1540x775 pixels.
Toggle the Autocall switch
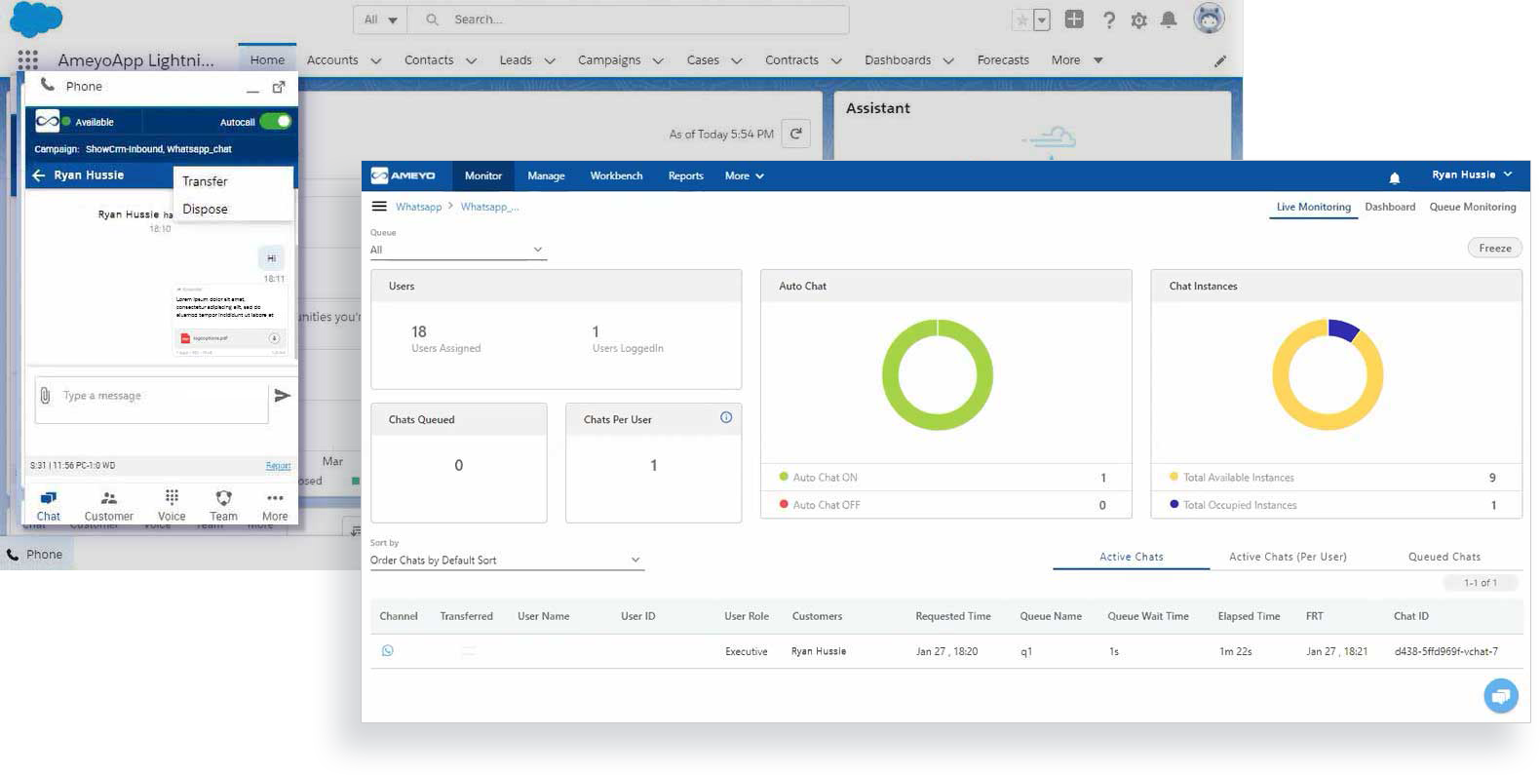coord(276,122)
